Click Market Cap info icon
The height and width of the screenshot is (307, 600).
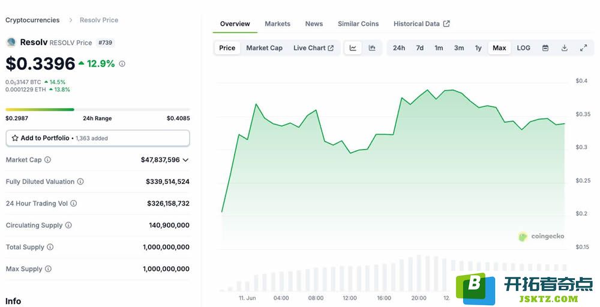point(47,160)
